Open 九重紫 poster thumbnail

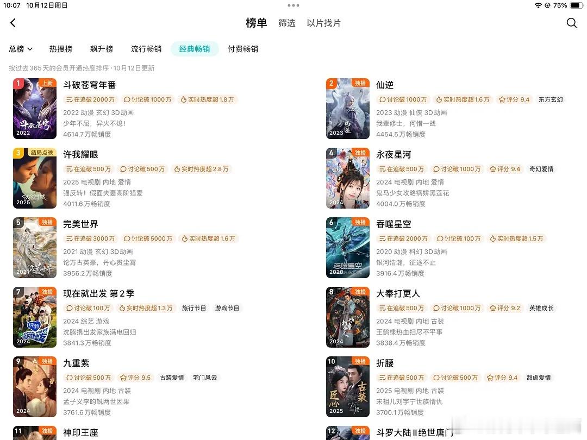(35, 387)
